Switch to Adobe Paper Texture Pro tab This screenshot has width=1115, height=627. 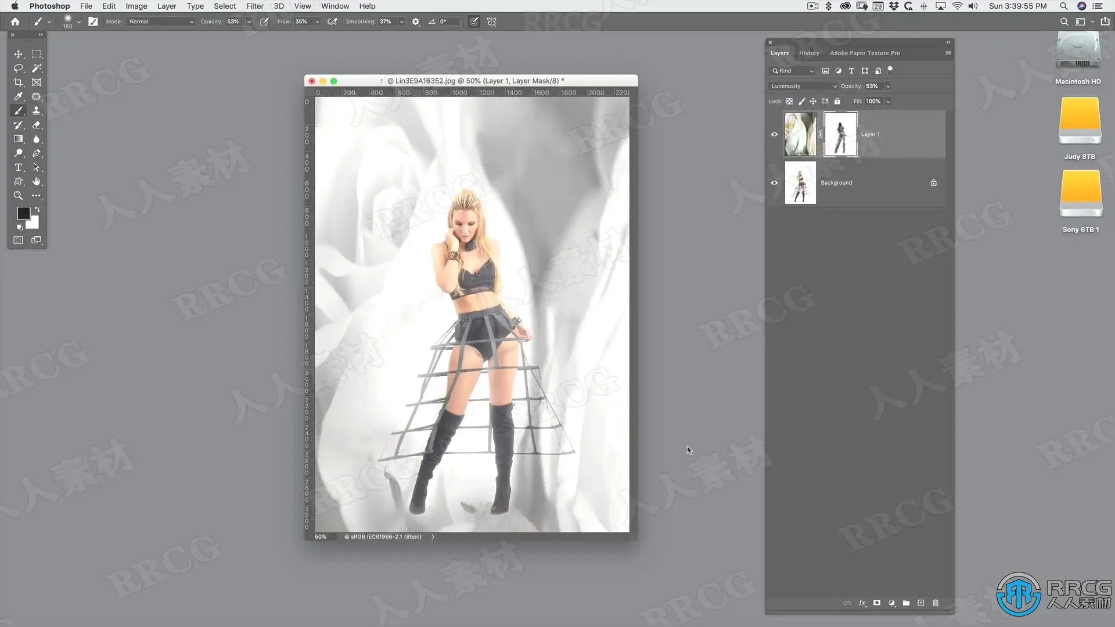pyautogui.click(x=864, y=53)
